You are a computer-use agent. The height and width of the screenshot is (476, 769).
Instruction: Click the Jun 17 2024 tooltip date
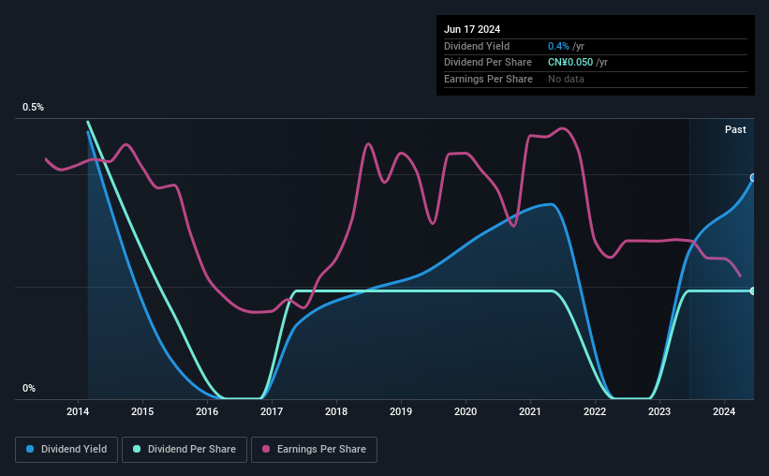472,29
